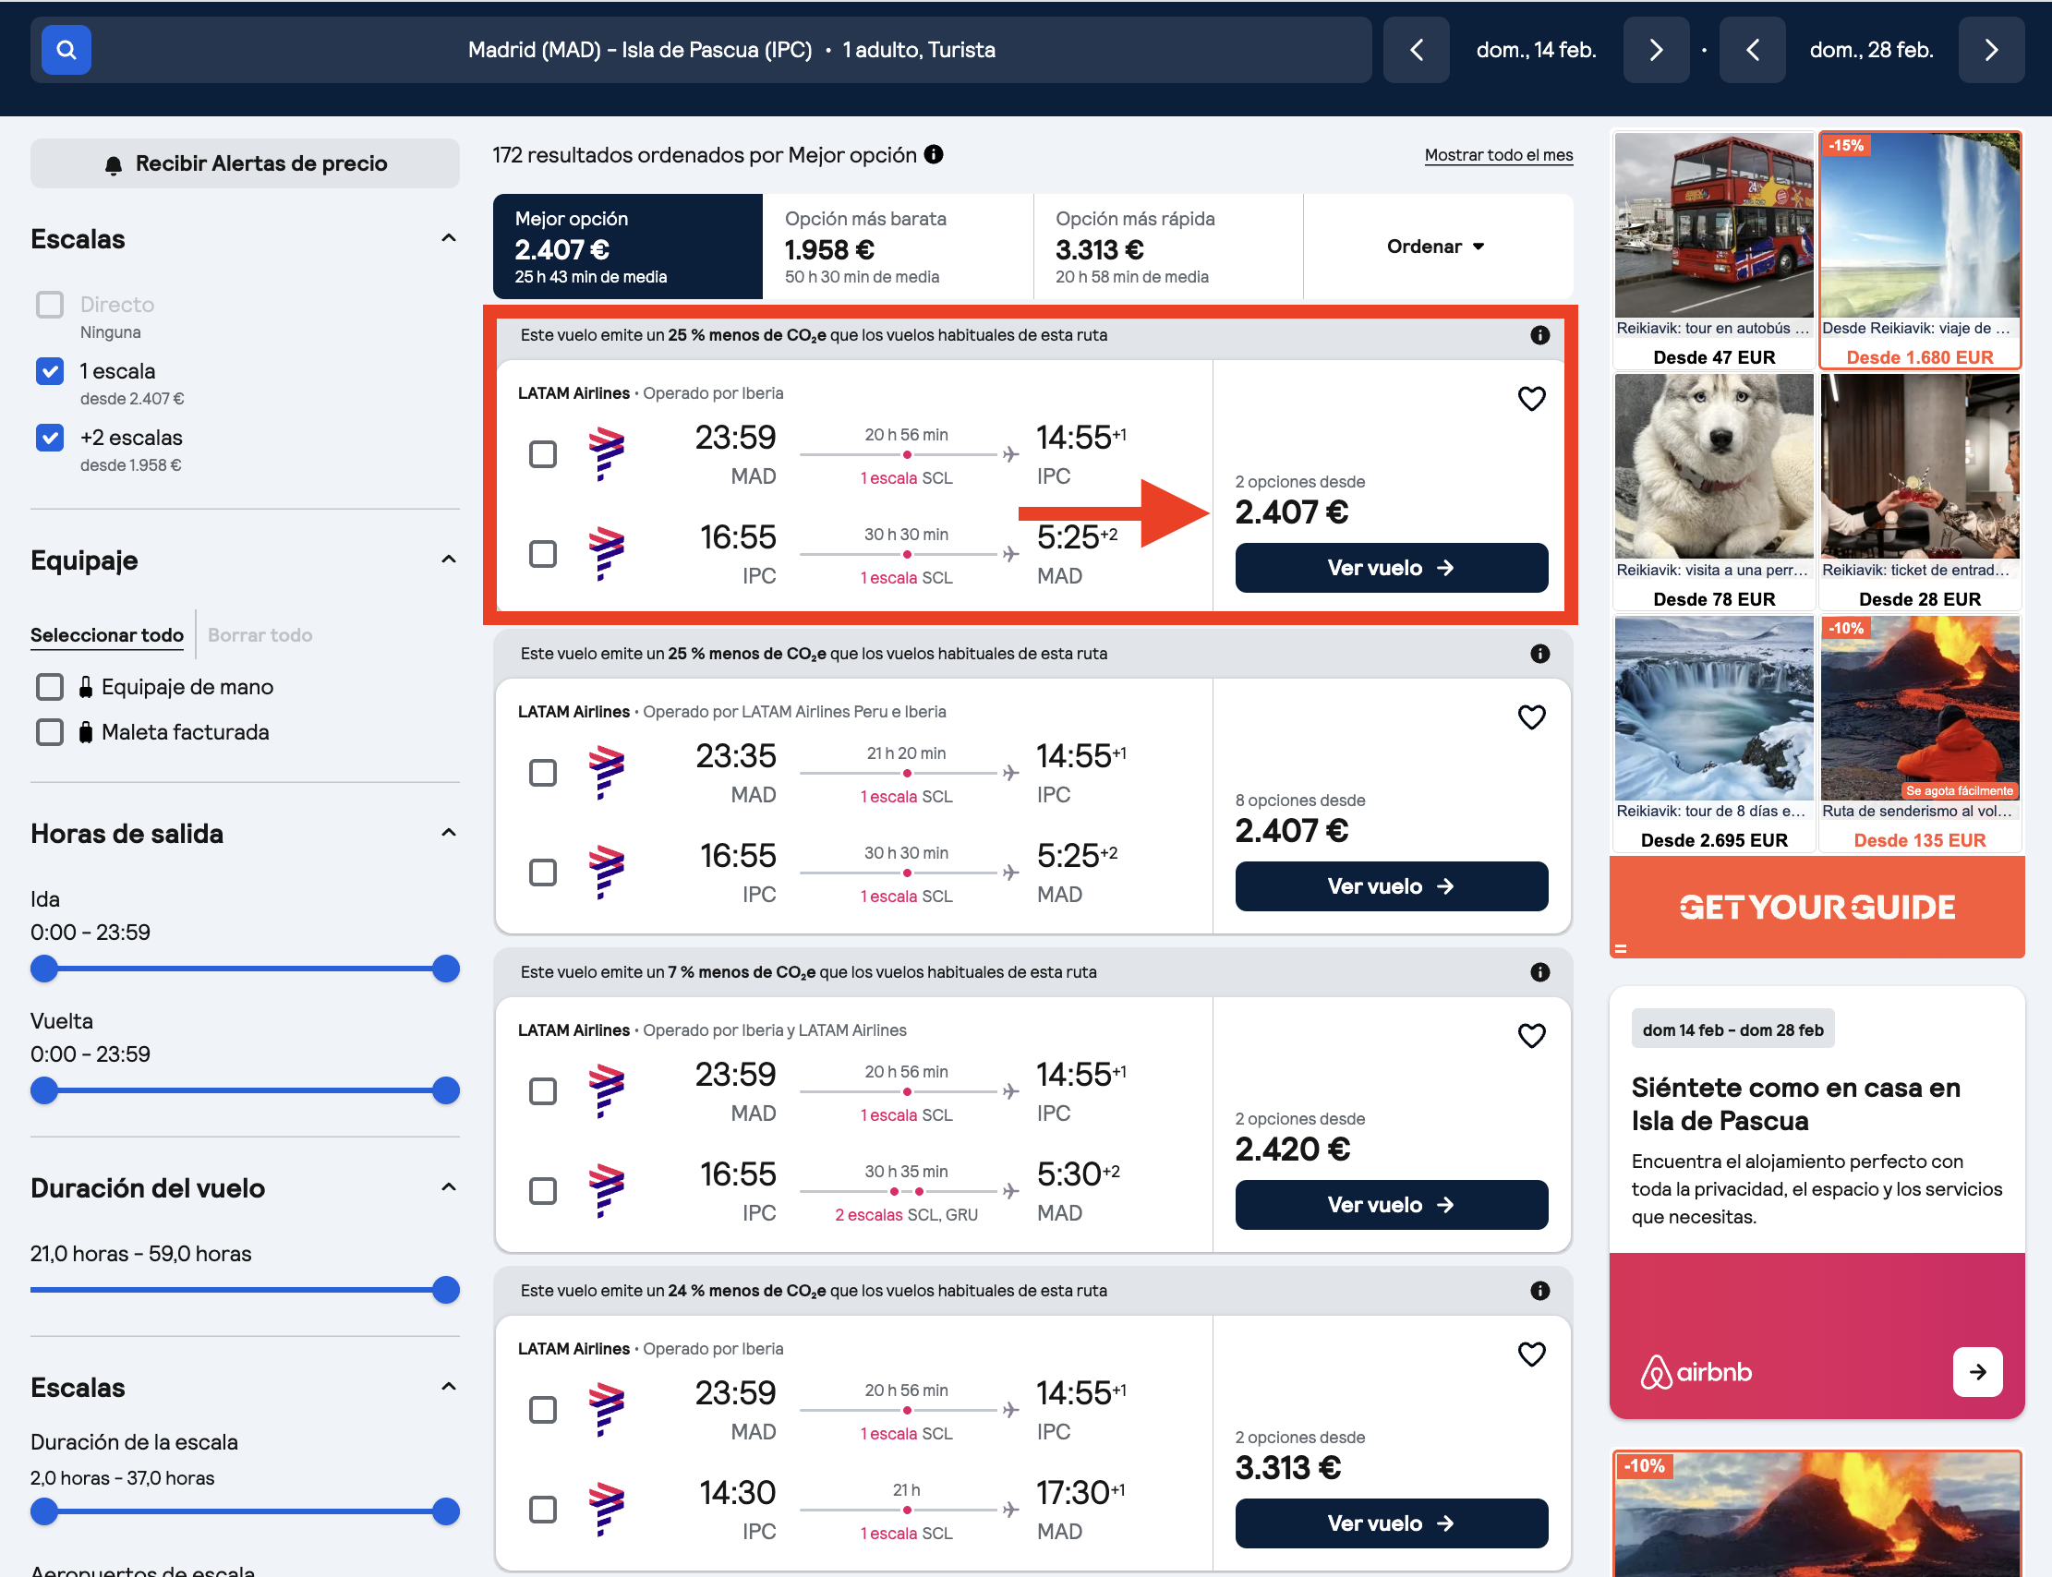Select the 23:35 MAD outbound flight checkbox
The height and width of the screenshot is (1577, 2052).
(543, 773)
